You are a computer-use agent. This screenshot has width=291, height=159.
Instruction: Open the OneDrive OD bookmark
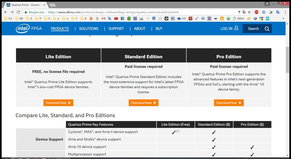click(182, 18)
